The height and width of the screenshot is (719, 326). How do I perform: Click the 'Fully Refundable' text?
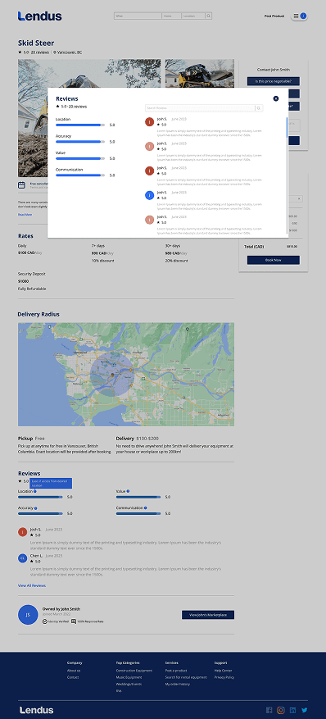(32, 289)
